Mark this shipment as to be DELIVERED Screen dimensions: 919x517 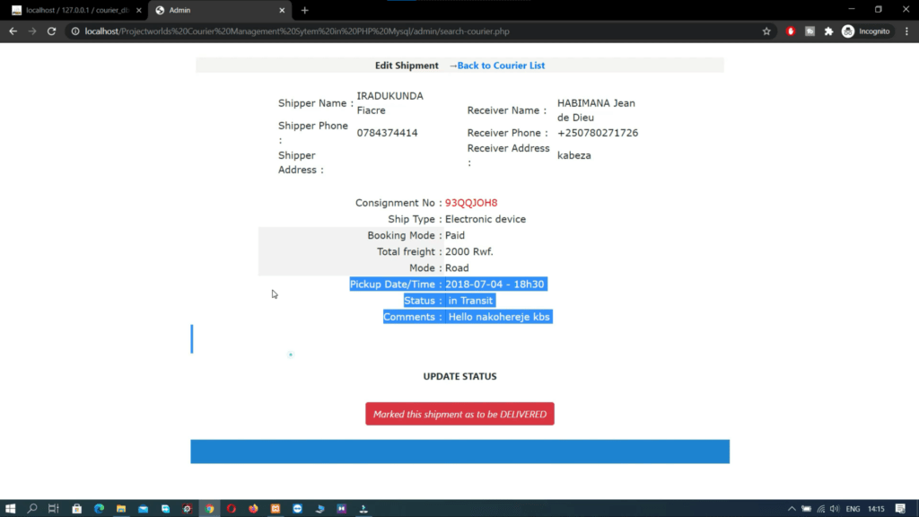pyautogui.click(x=459, y=414)
